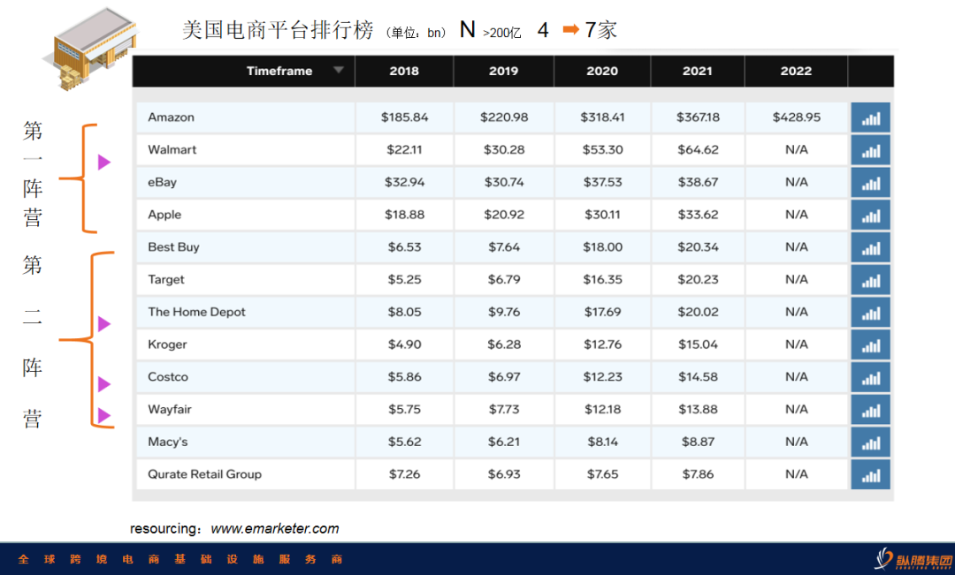Viewport: 955px width, 575px height.
Task: Select the 2018 column header
Action: tap(404, 71)
